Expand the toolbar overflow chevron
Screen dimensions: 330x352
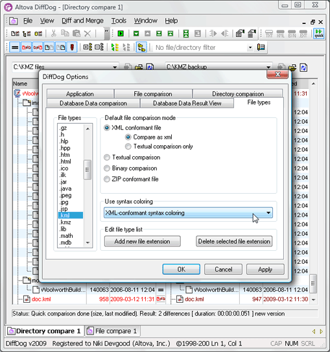[106, 33]
